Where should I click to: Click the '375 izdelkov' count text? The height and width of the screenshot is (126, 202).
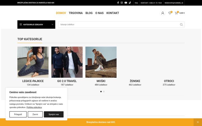169,85
